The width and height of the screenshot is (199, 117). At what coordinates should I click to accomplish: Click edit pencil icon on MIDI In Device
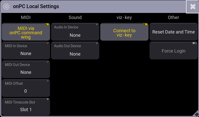pyautogui.click(x=48, y=43)
